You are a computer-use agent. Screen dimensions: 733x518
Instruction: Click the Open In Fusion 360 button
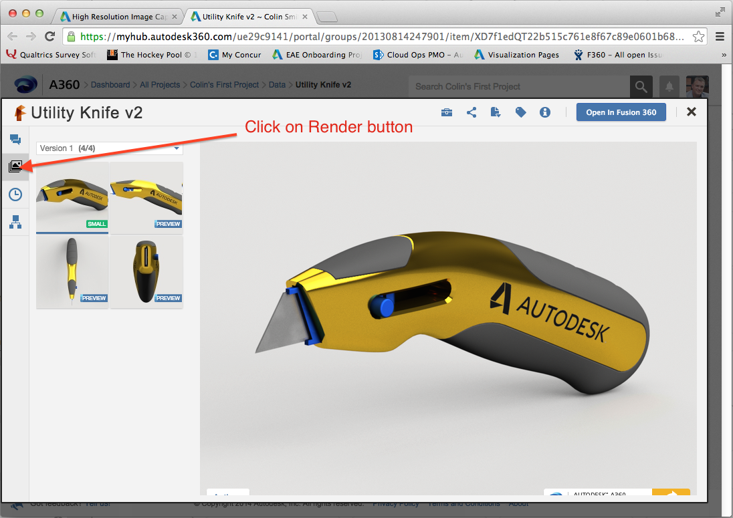(621, 112)
